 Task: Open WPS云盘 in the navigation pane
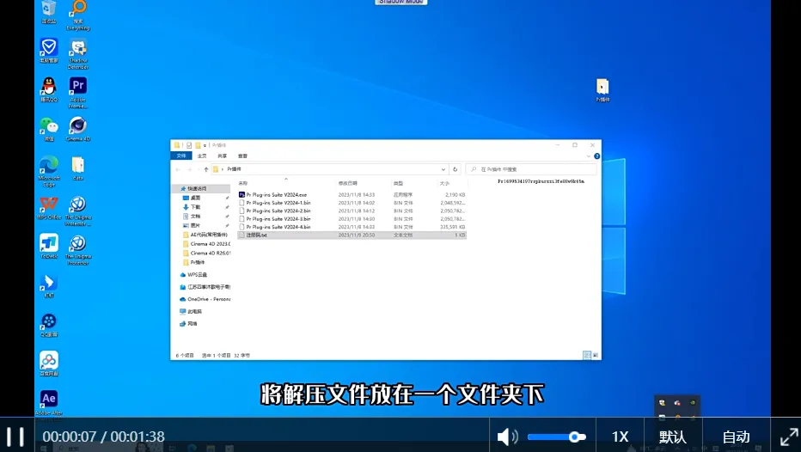click(x=197, y=275)
